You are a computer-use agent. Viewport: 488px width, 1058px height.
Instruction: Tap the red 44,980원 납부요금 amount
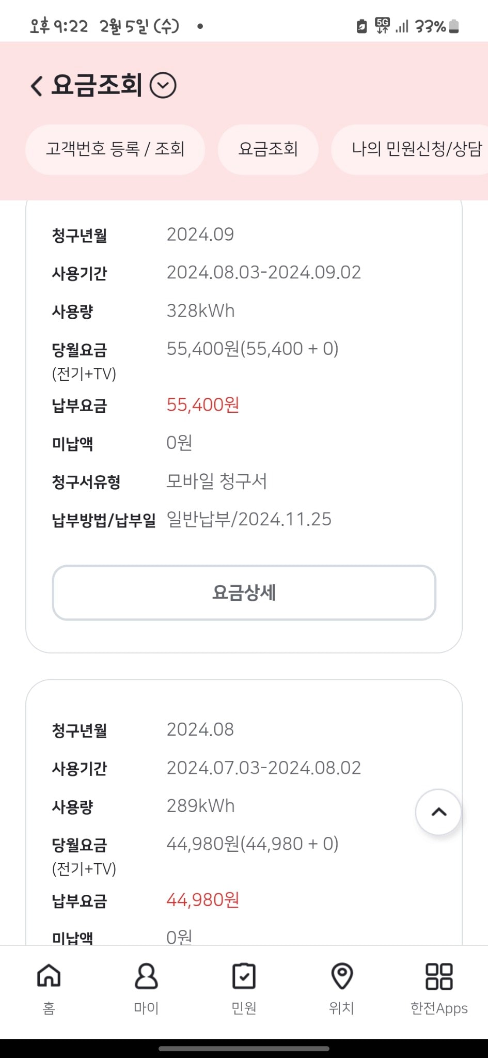[x=203, y=900]
